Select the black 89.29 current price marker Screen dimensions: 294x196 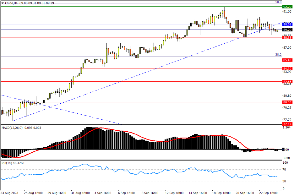(287, 30)
